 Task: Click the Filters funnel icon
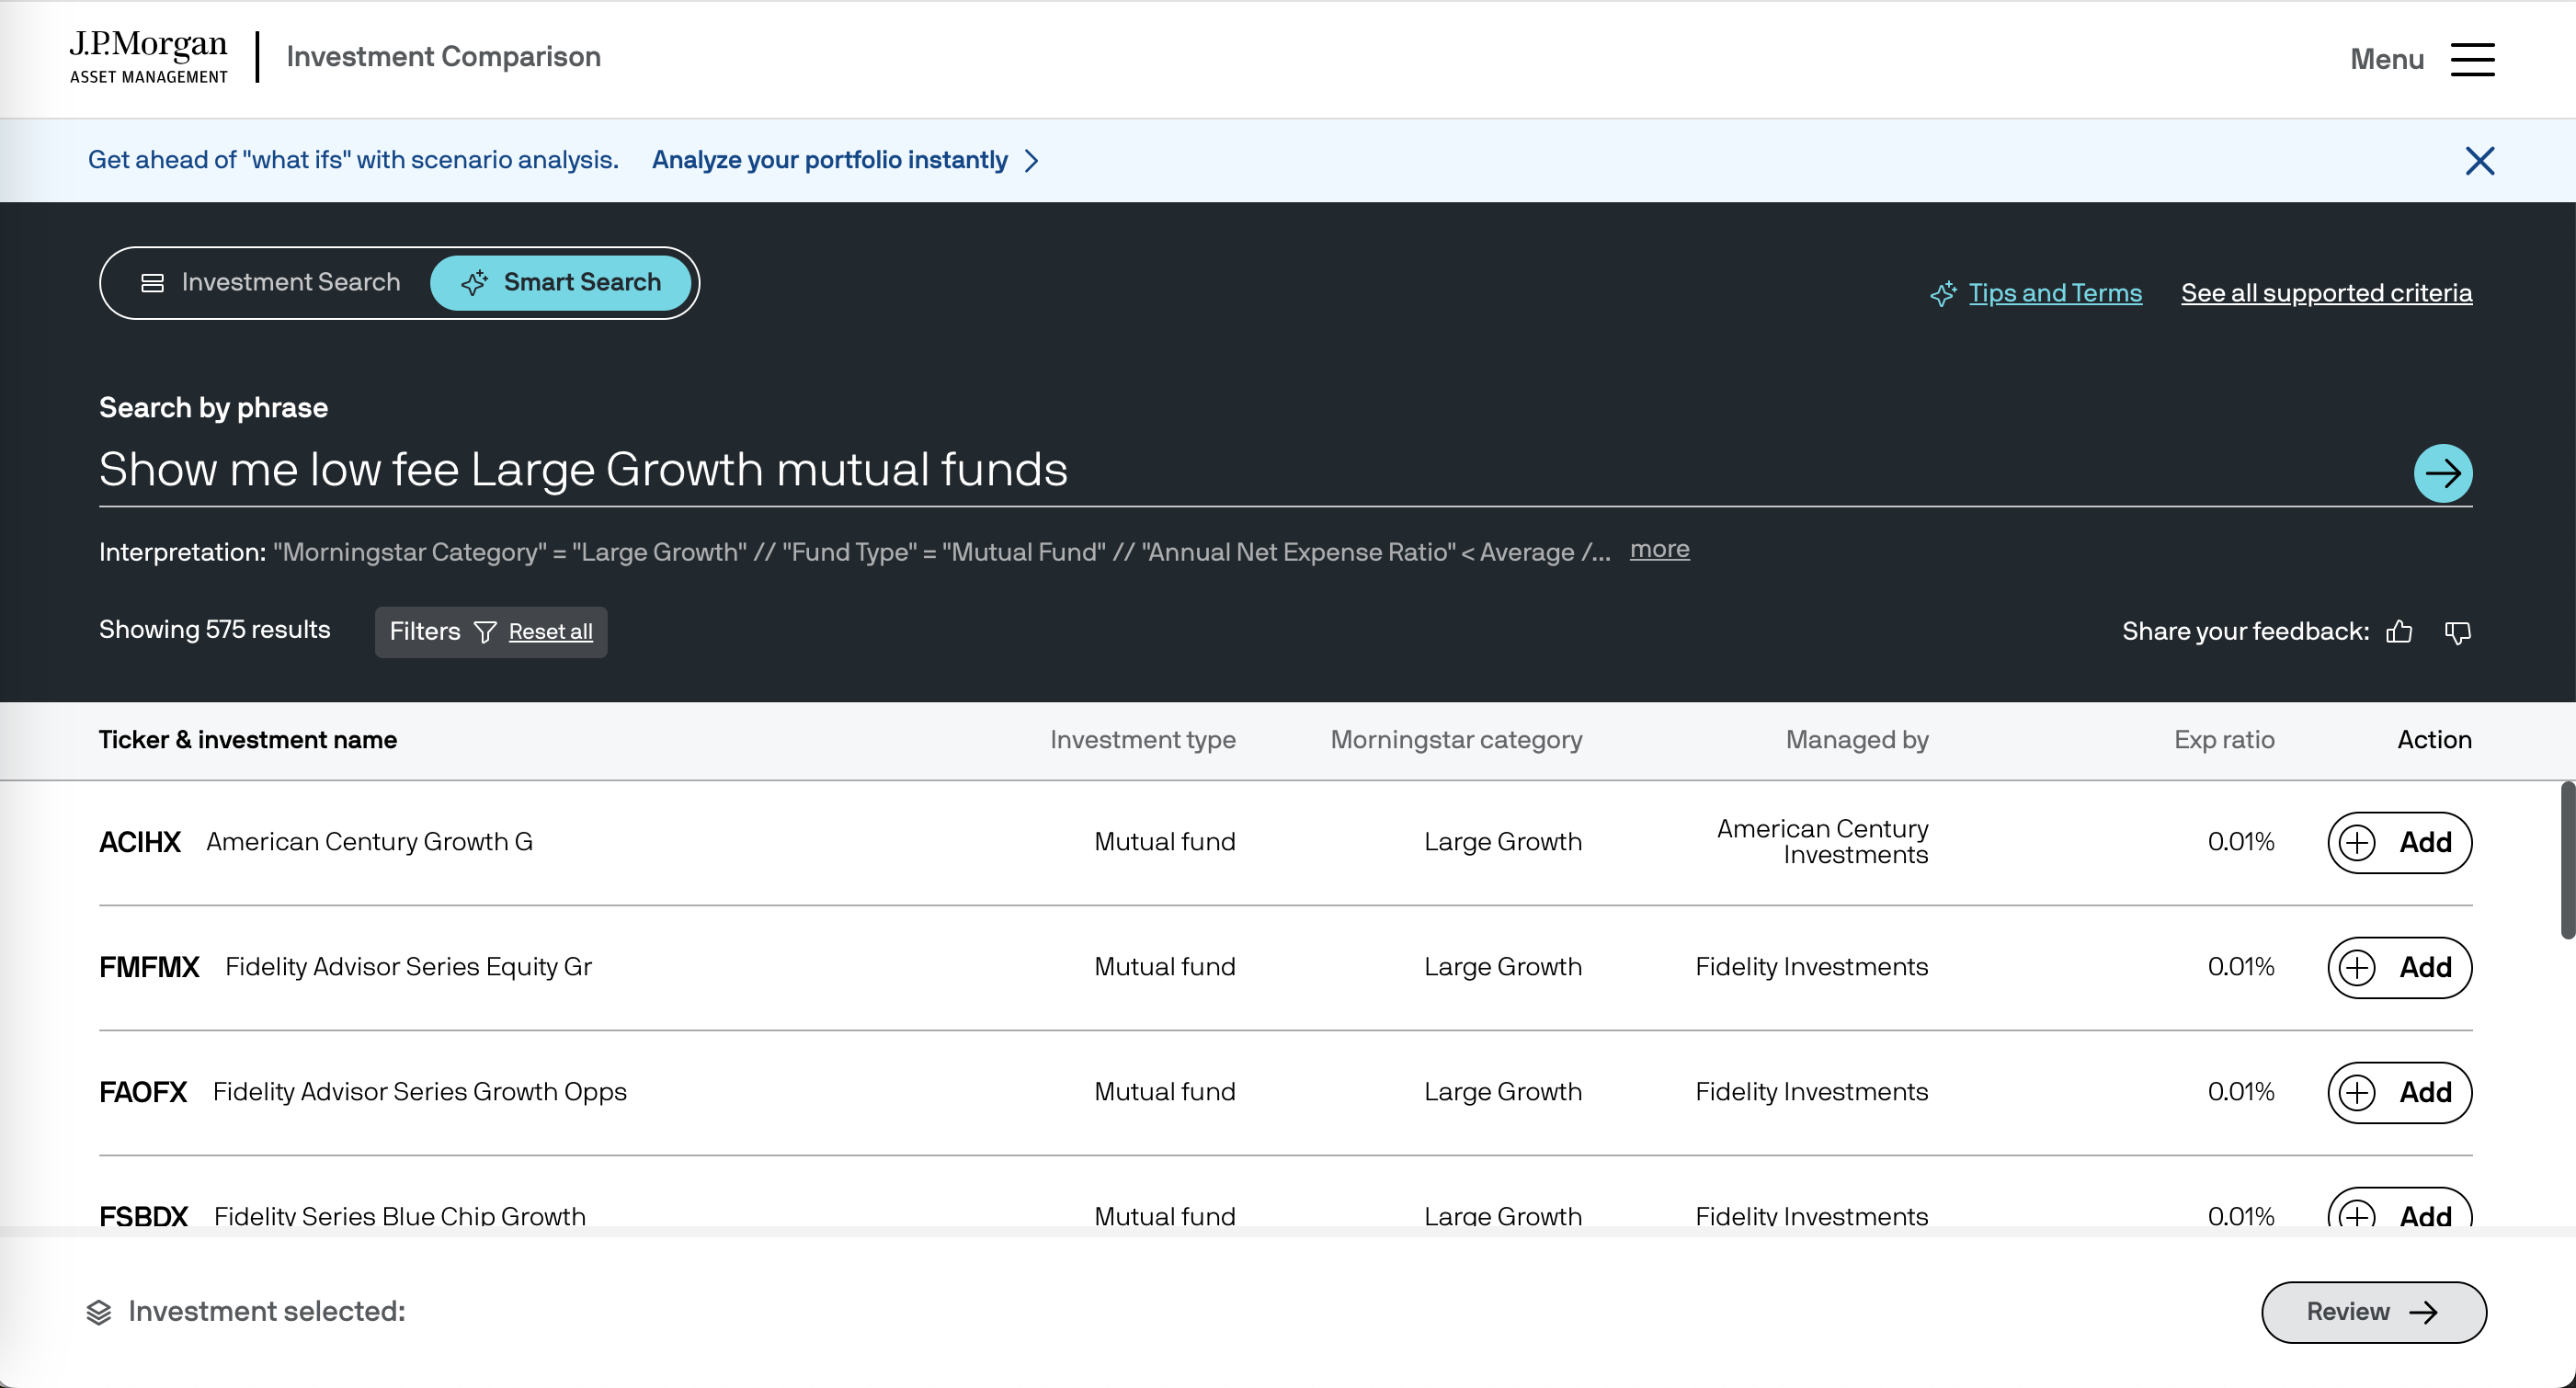(485, 632)
